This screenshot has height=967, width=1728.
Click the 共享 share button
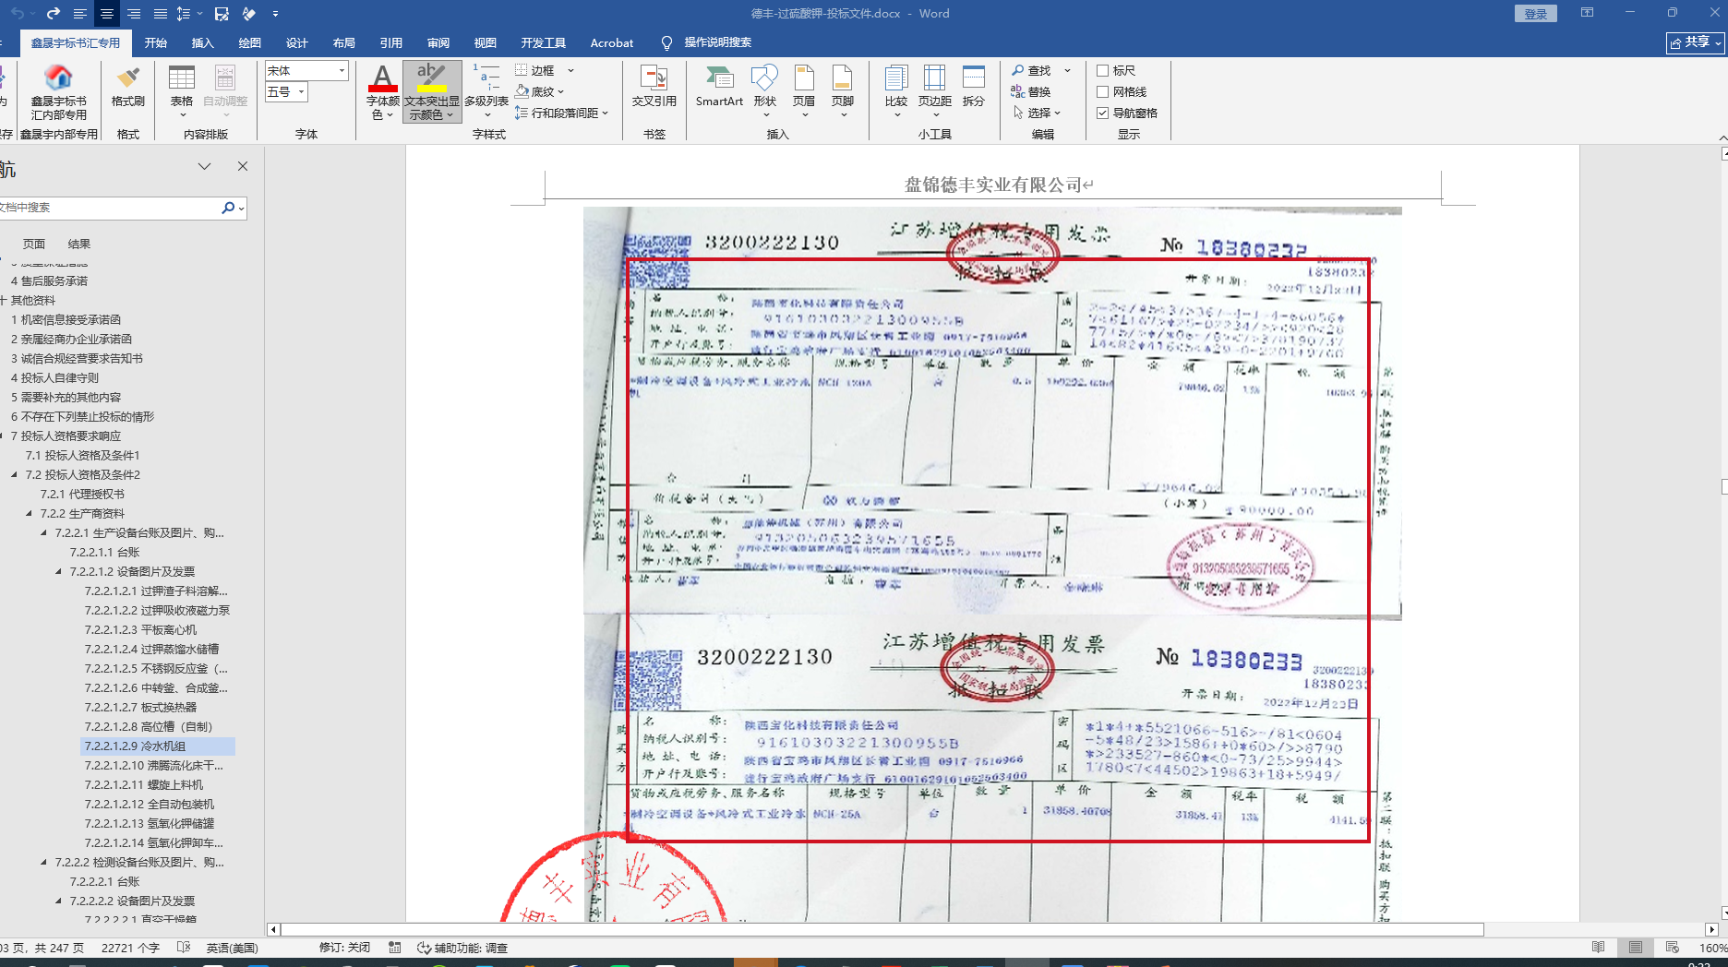point(1695,42)
